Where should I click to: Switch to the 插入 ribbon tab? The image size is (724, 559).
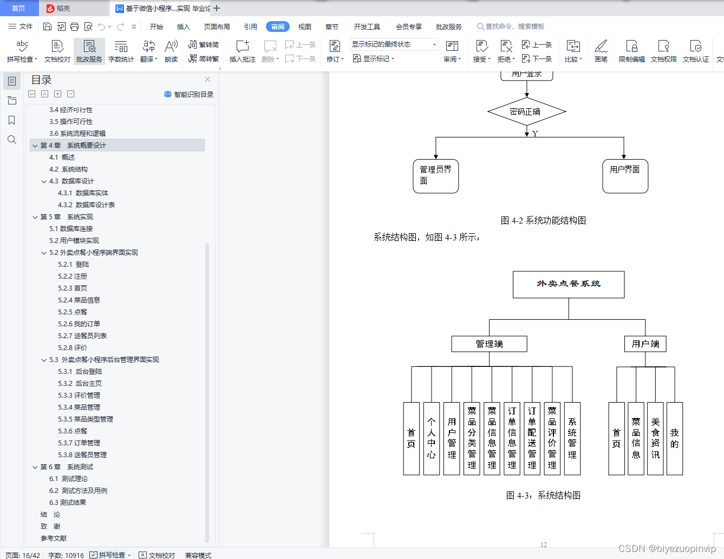(184, 27)
